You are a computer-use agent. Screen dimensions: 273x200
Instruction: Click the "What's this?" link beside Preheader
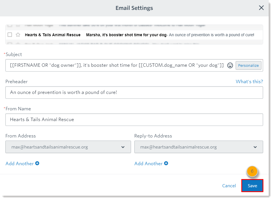pyautogui.click(x=249, y=81)
